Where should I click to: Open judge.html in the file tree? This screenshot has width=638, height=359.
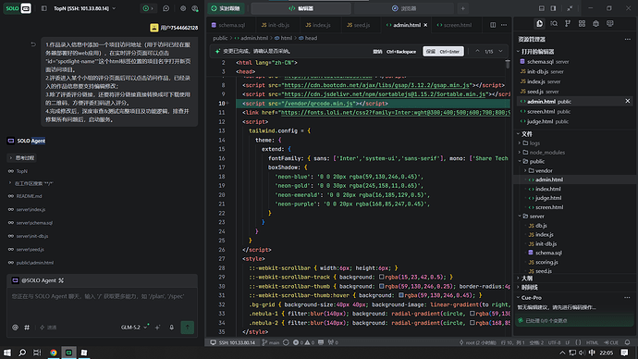[x=547, y=198]
